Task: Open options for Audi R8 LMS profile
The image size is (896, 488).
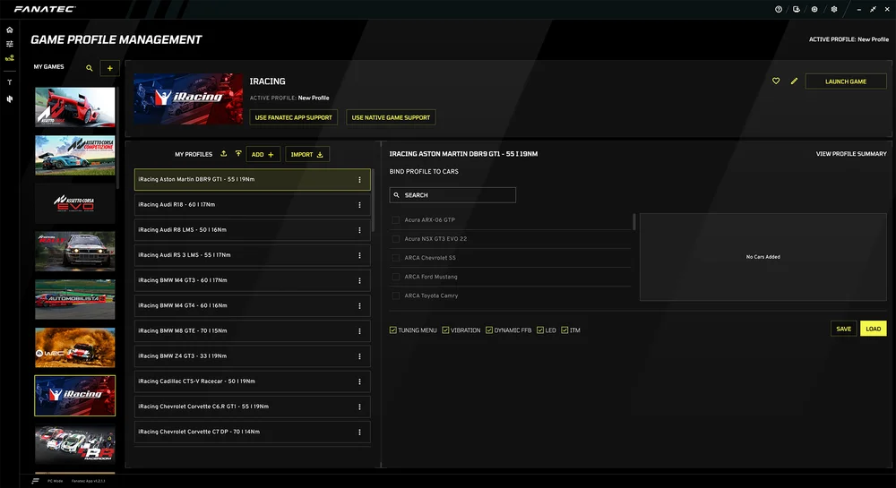Action: pyautogui.click(x=359, y=230)
